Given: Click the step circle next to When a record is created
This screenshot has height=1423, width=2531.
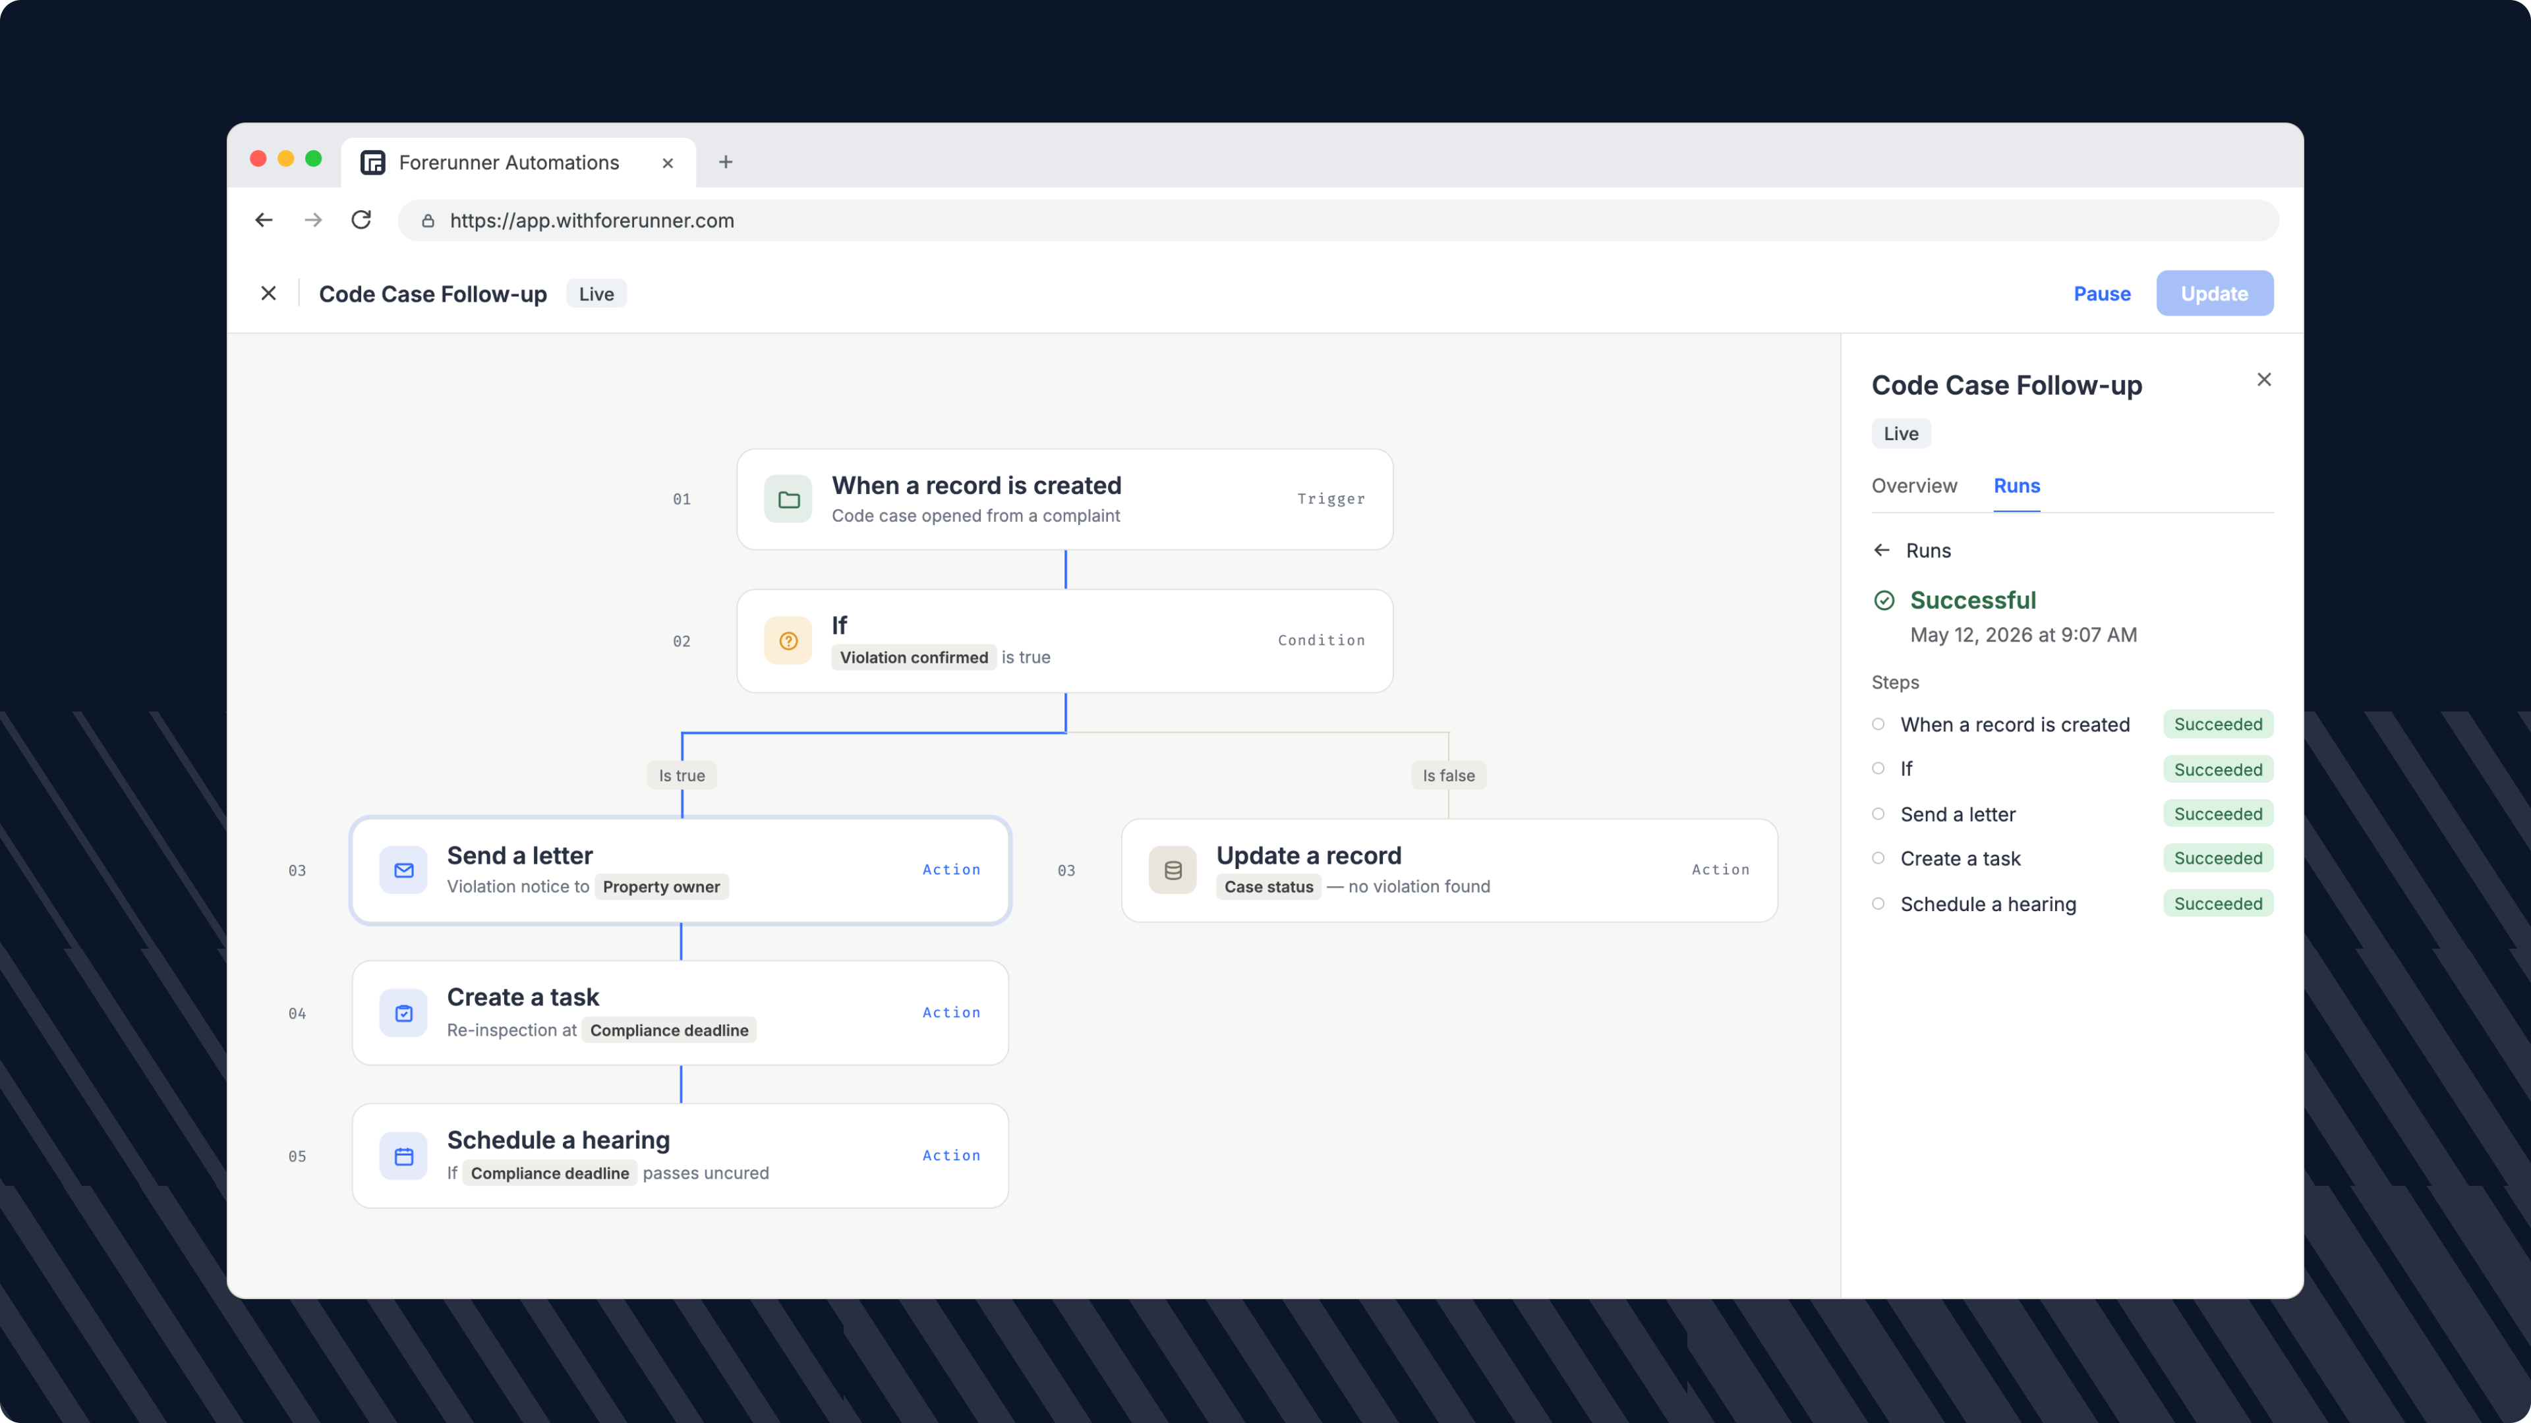Looking at the screenshot, I should pyautogui.click(x=1878, y=724).
